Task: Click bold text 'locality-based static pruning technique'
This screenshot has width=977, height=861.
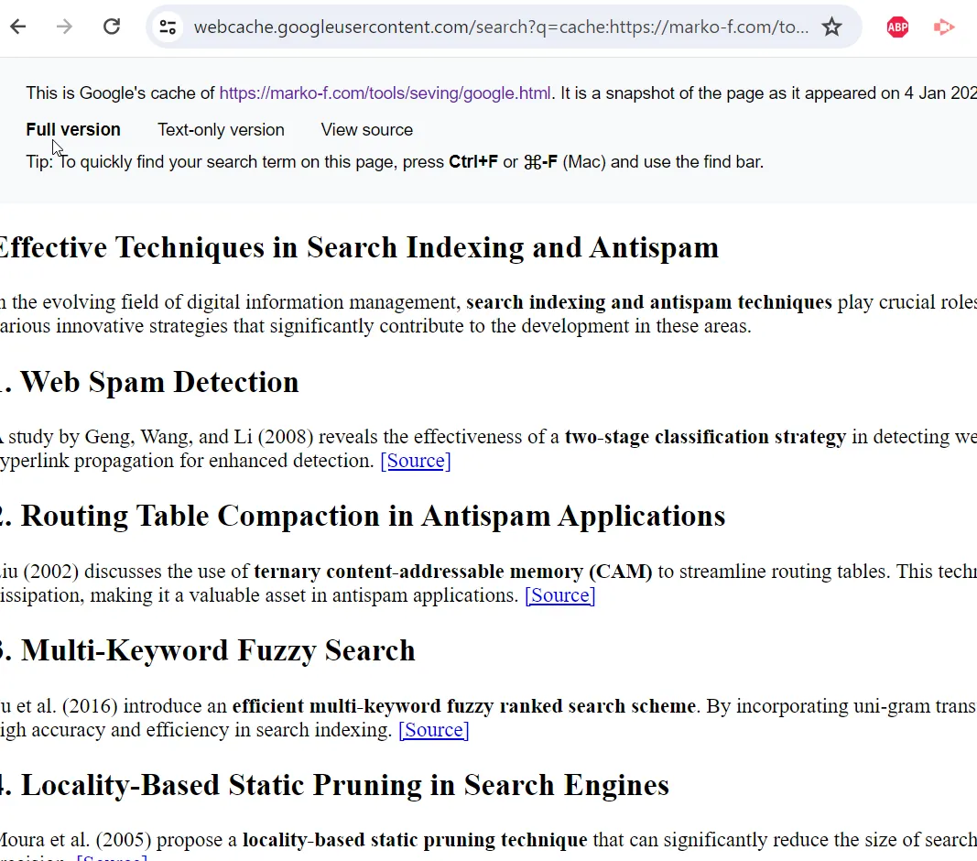Action: (415, 841)
